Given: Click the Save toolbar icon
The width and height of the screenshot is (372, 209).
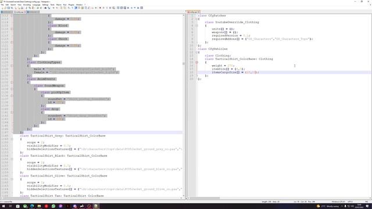Looking at the screenshot, I should point(9,8).
